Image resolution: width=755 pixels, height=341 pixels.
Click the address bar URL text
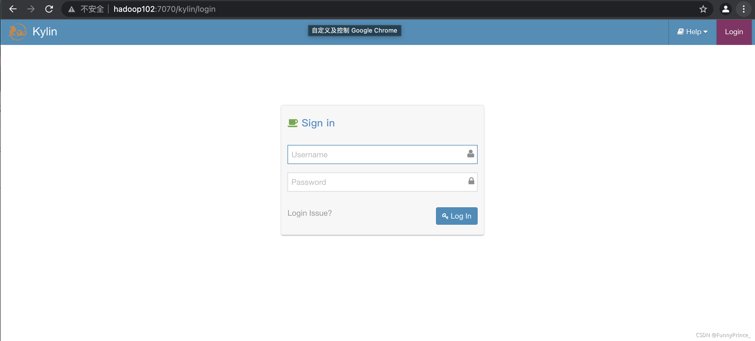click(x=165, y=9)
